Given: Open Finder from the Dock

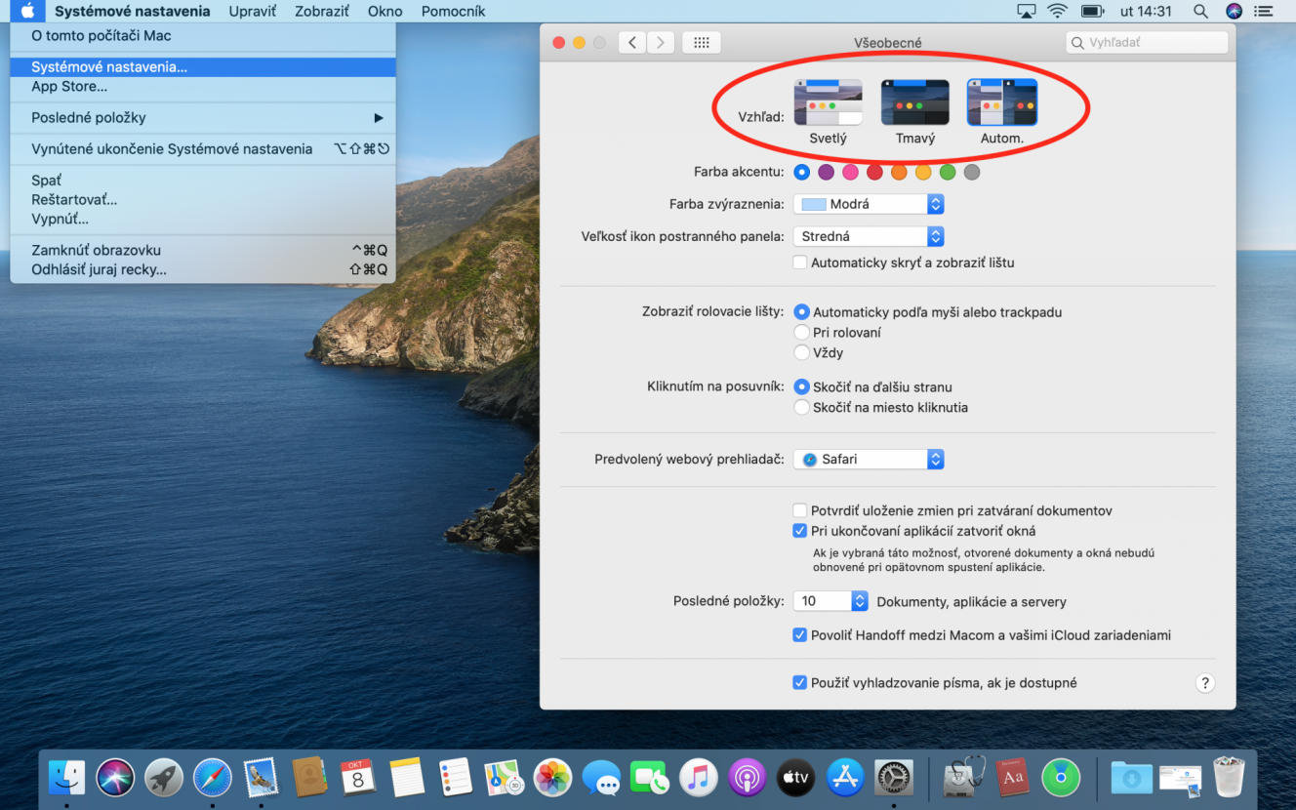Looking at the screenshot, I should click(x=67, y=778).
